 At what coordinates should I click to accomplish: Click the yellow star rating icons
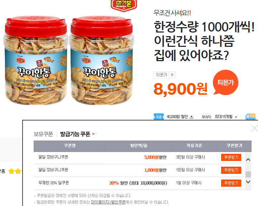pyautogui.click(x=15, y=171)
